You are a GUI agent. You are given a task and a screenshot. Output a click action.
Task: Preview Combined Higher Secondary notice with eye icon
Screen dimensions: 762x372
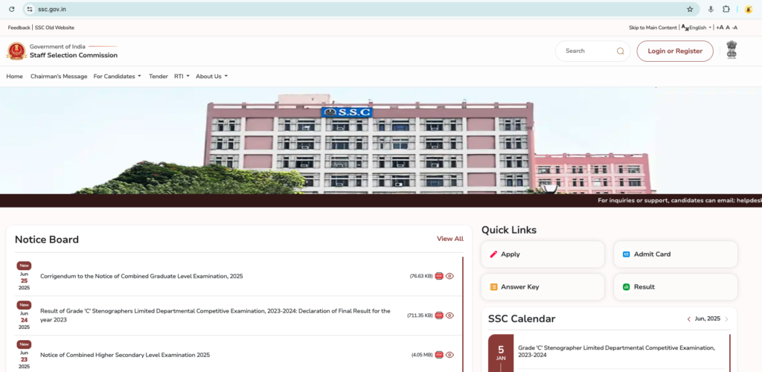pyautogui.click(x=449, y=355)
